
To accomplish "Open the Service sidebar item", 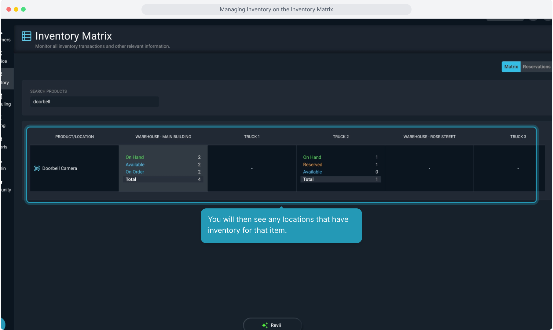I will coord(4,59).
